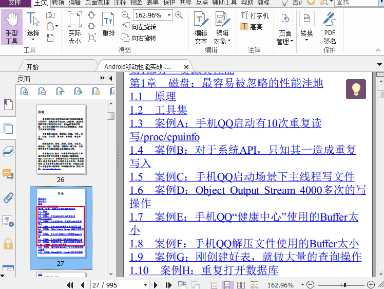The width and height of the screenshot is (384, 289).
Task: Click the Reflow (重排) button
Action: 108,24
